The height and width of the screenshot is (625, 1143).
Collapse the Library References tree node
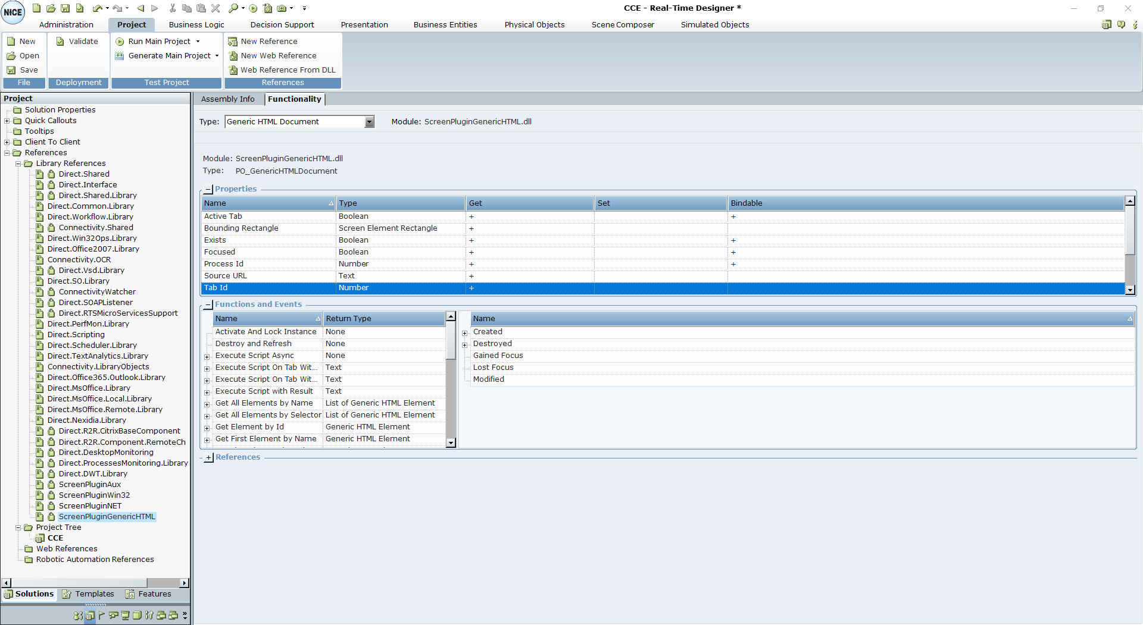tap(18, 164)
